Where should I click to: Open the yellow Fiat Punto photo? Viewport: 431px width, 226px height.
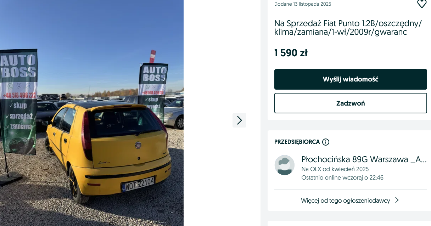(92, 113)
